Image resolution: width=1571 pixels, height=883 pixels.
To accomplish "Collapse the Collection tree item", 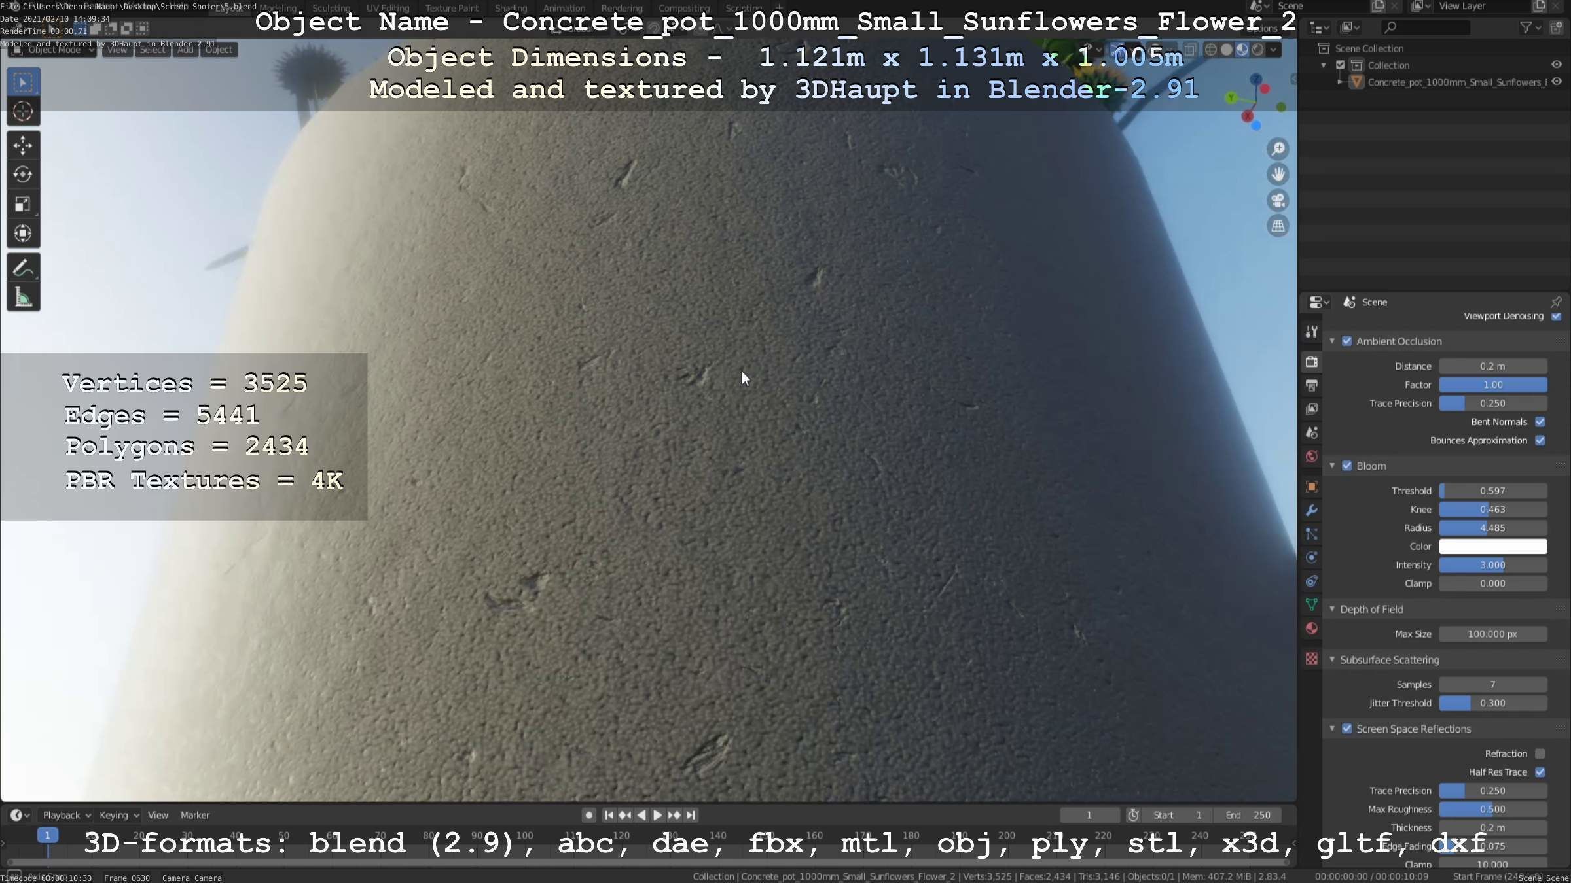I will (1324, 65).
